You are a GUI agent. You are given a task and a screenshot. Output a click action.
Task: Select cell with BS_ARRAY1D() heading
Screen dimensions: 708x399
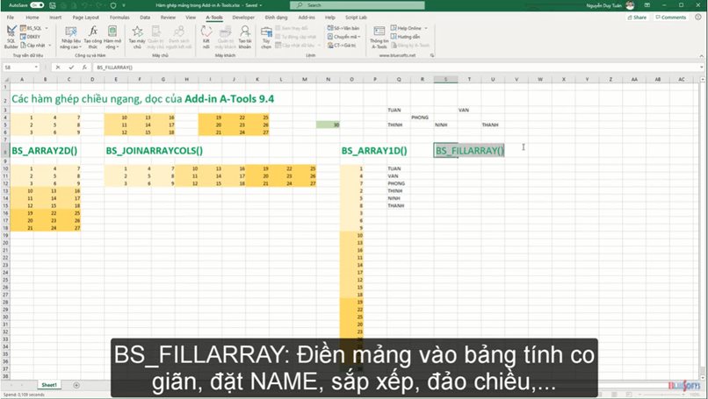pos(374,151)
